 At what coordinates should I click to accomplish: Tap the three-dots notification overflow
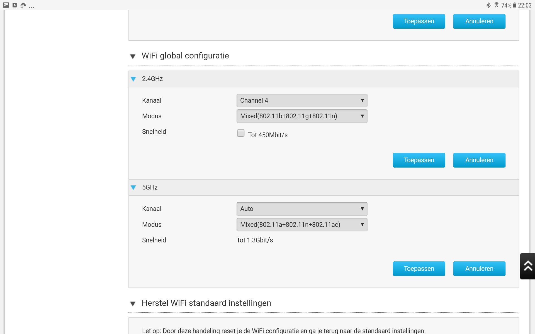point(31,7)
